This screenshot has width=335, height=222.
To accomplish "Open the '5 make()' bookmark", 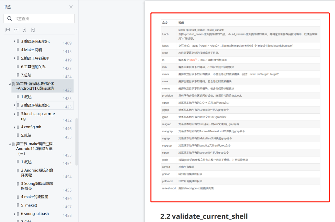I will (x=29, y=205).
